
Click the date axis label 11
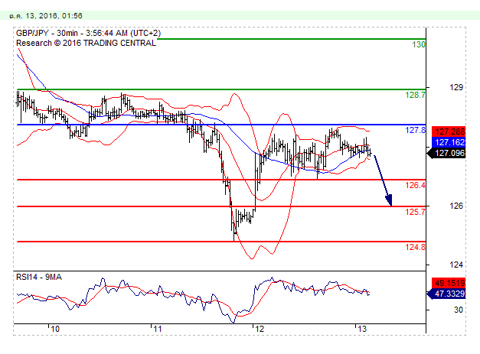pyautogui.click(x=158, y=329)
